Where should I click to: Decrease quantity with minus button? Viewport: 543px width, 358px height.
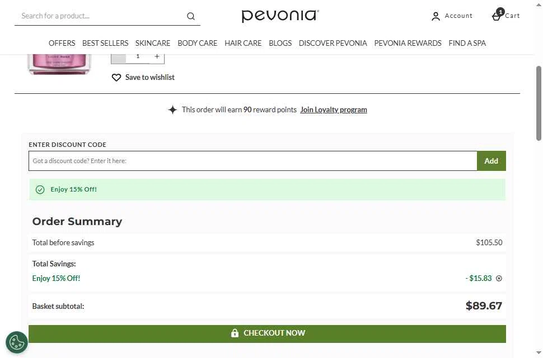[x=118, y=56]
